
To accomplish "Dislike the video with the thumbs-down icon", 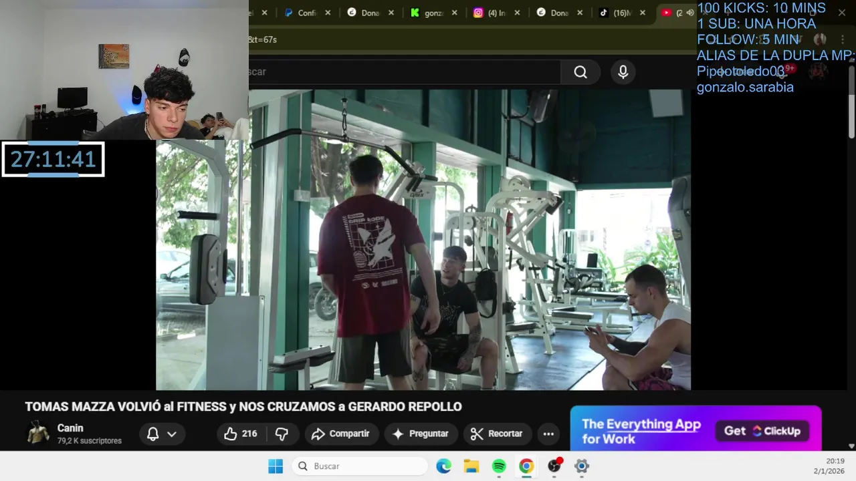I will [x=282, y=434].
